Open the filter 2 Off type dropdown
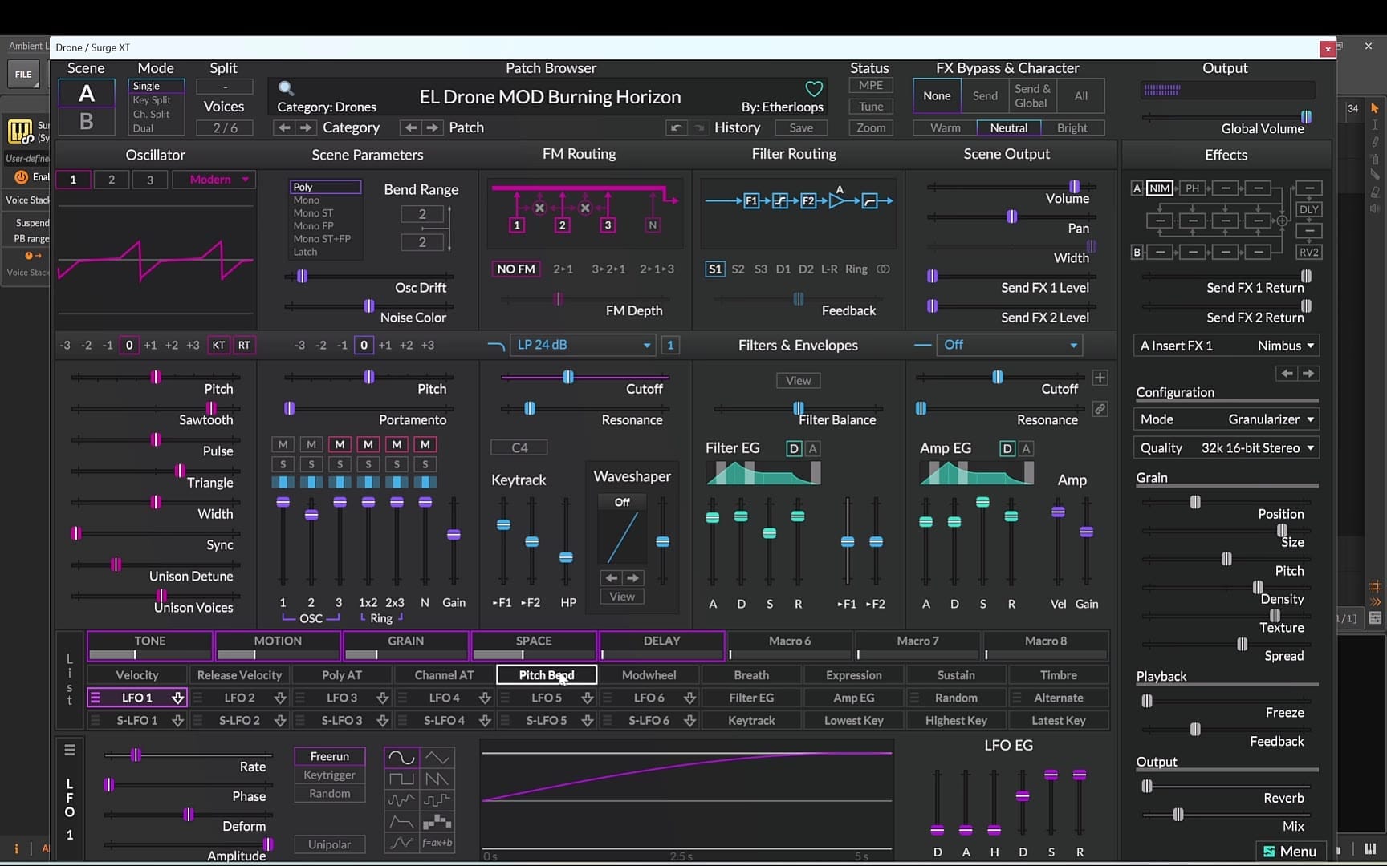Image resolution: width=1387 pixels, height=866 pixels. [x=1009, y=345]
